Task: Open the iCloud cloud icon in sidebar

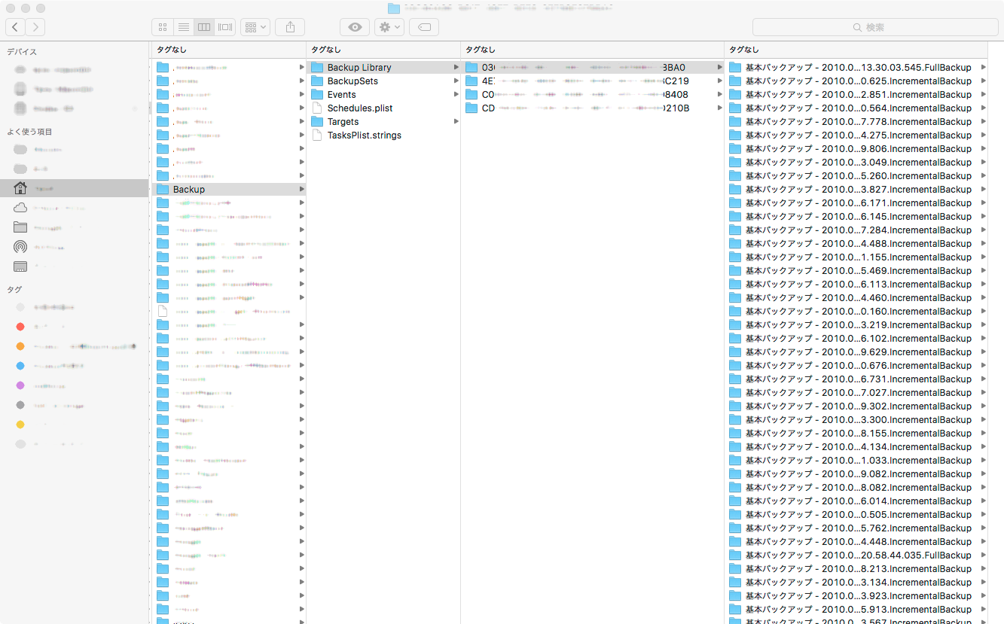Action: click(x=20, y=208)
